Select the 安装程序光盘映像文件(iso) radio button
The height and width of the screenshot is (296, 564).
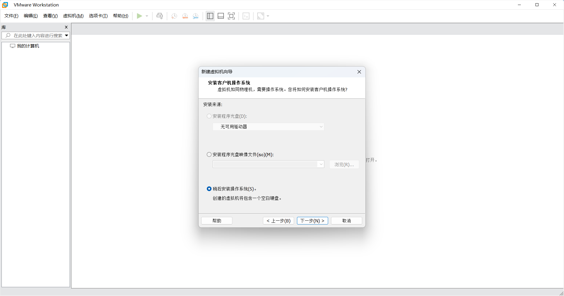coord(209,154)
